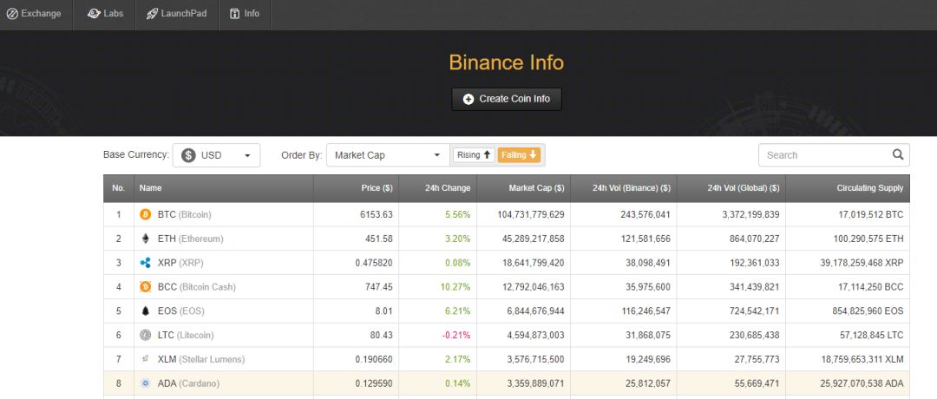Open the LaunchPad menu item
This screenshot has width=937, height=399.
click(x=176, y=13)
